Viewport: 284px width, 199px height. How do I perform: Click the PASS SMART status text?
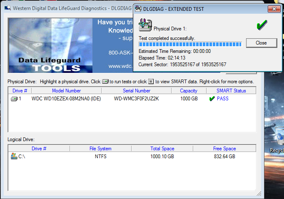(x=223, y=99)
